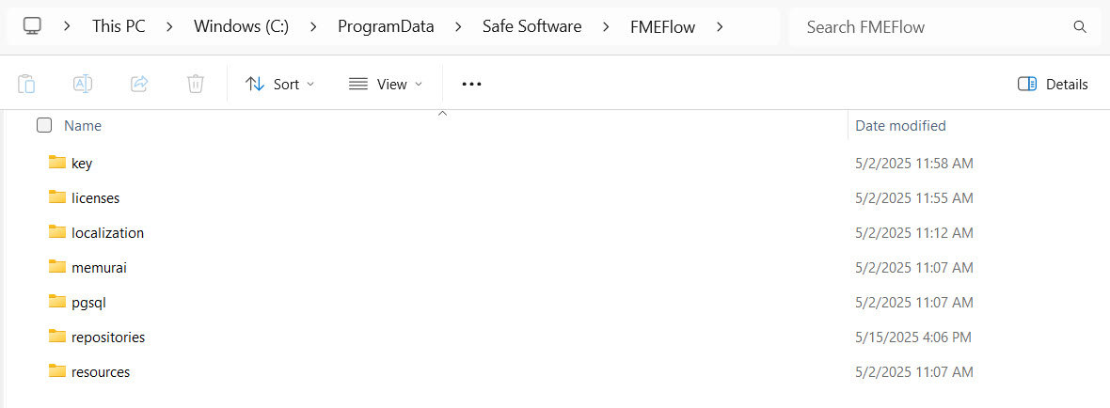Click the Search FMEFlow input field
This screenshot has height=408, width=1110.
(x=931, y=26)
